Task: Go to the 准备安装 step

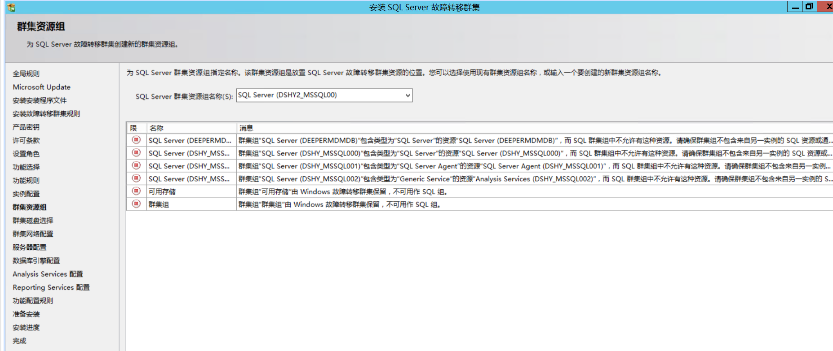Action: tap(26, 314)
